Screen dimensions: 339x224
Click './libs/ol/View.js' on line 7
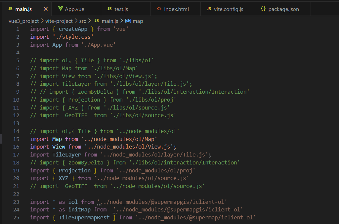124,76
